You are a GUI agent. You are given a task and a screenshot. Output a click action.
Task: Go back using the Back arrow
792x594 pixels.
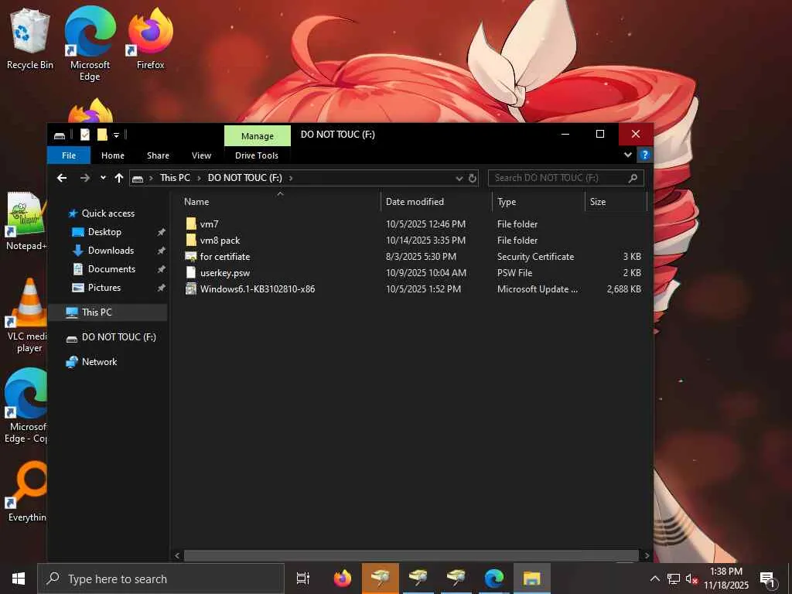(62, 178)
